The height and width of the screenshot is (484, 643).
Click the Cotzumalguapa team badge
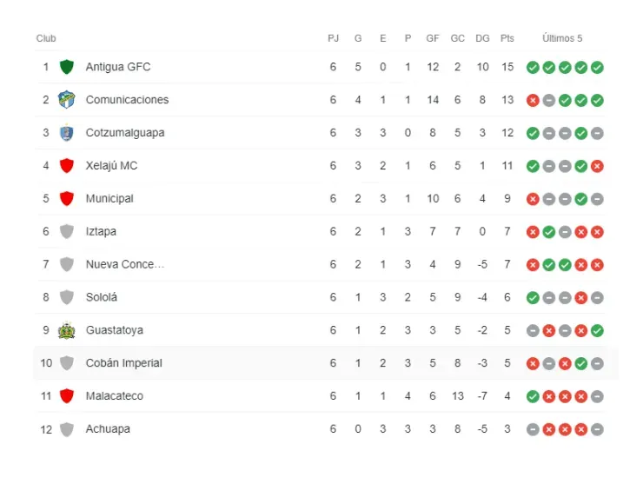click(x=67, y=133)
